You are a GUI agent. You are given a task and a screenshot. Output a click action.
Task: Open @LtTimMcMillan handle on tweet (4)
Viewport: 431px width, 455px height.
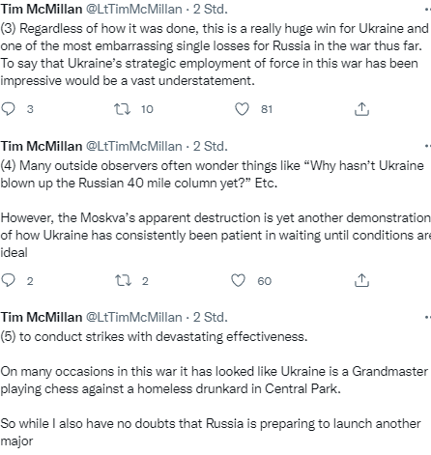(134, 147)
